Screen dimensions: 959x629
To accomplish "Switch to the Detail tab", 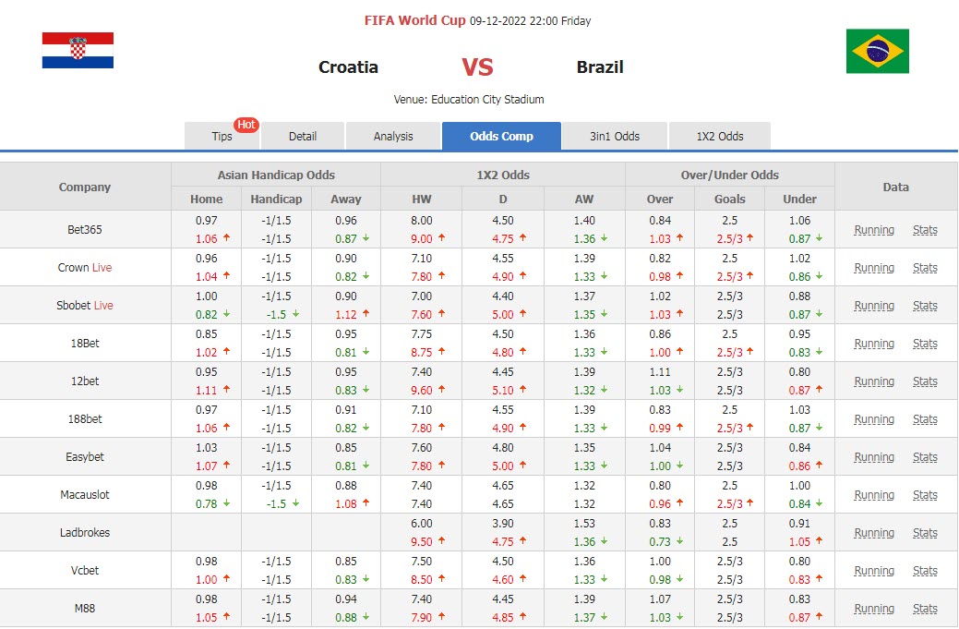I will pyautogui.click(x=303, y=137).
